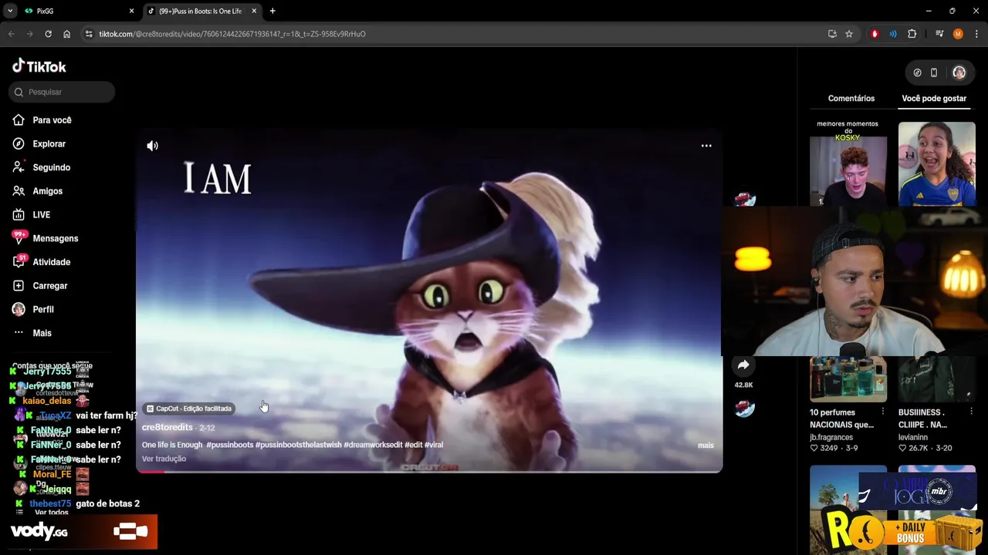Open the Perfil page
This screenshot has height=555, width=988.
click(42, 309)
